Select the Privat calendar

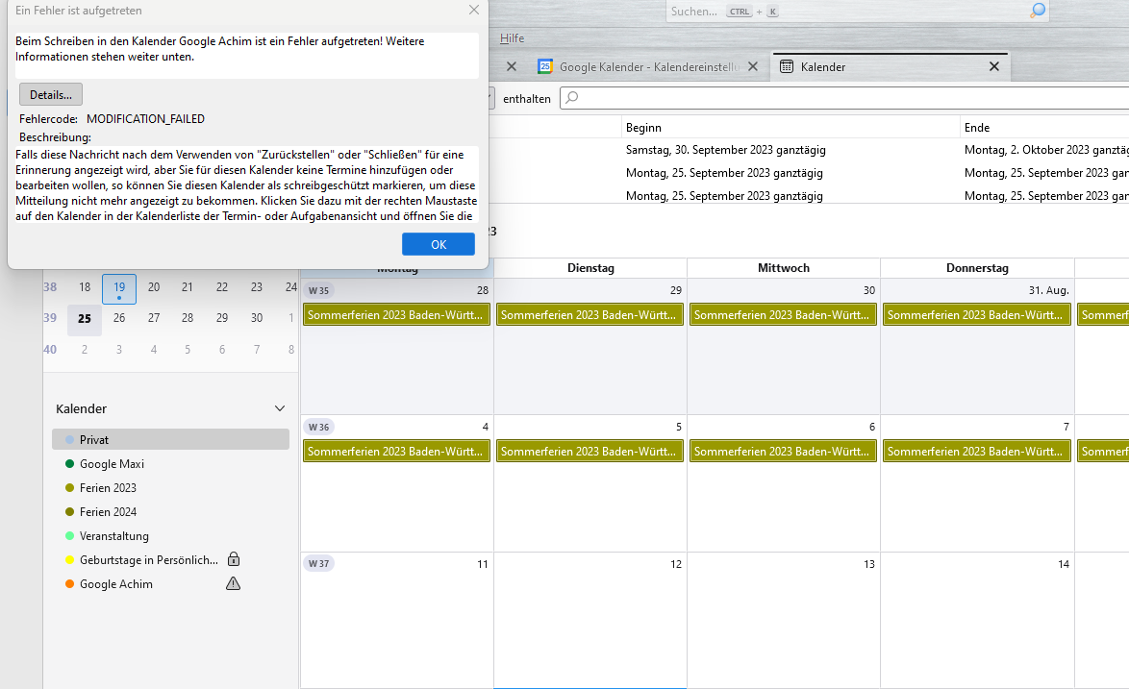tap(170, 439)
